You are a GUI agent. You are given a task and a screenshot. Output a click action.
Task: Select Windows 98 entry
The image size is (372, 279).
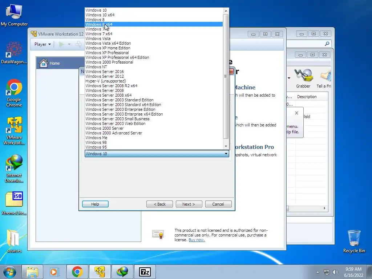154,142
